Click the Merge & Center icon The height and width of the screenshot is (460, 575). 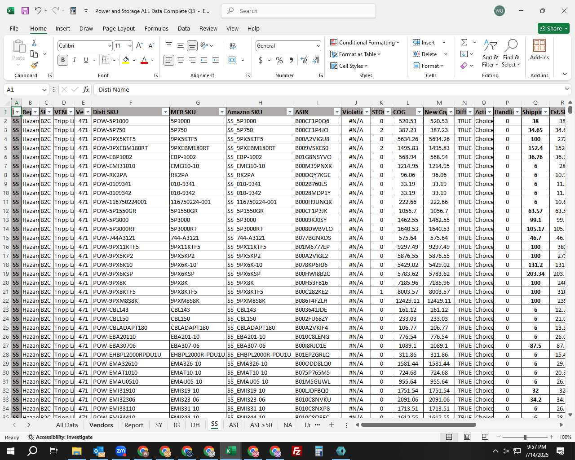click(x=232, y=60)
